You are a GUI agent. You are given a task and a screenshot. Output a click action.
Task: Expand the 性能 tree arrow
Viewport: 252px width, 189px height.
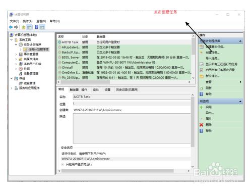16,69
